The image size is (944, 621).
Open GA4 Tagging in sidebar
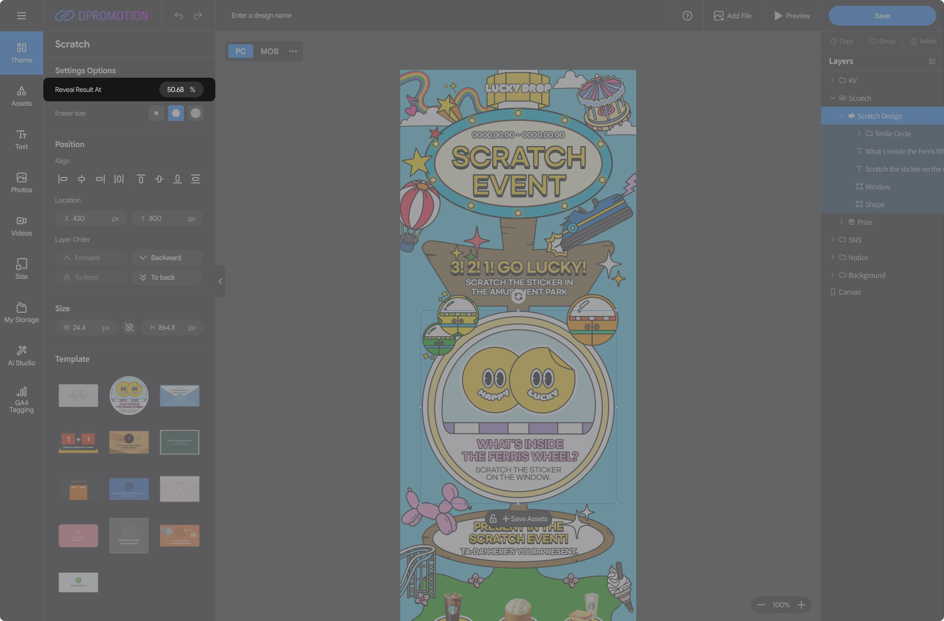(22, 399)
